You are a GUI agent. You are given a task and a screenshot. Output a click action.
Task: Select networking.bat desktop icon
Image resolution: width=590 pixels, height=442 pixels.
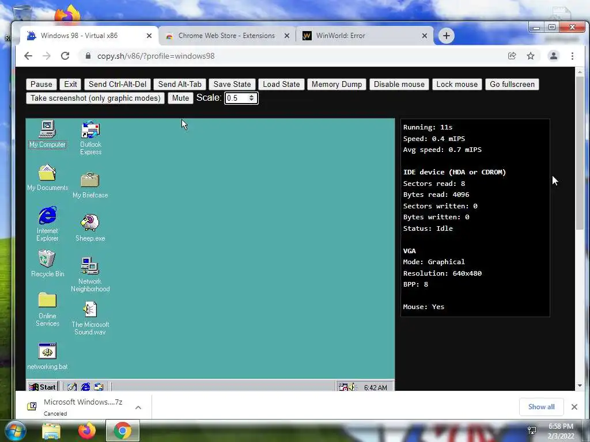click(x=47, y=356)
